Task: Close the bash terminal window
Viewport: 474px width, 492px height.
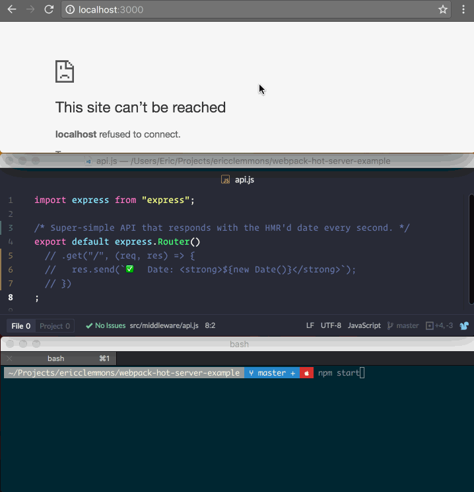Action: (x=10, y=344)
